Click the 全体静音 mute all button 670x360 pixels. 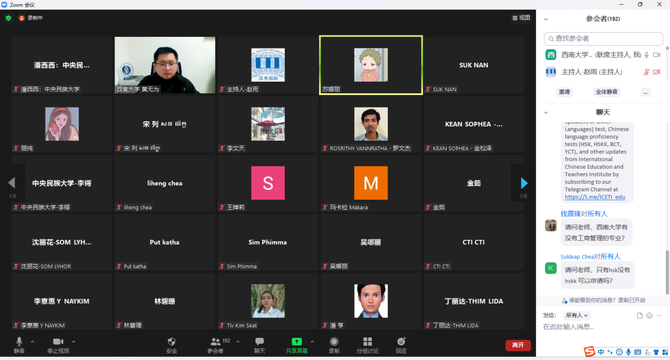(607, 92)
